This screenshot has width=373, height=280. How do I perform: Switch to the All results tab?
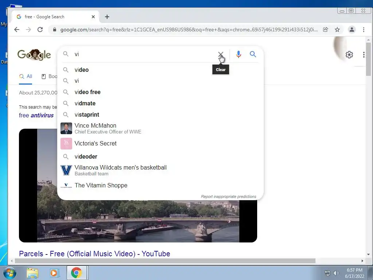25,77
